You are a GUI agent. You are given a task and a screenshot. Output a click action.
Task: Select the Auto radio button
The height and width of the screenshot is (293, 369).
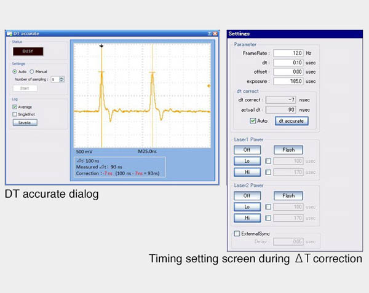[15, 72]
